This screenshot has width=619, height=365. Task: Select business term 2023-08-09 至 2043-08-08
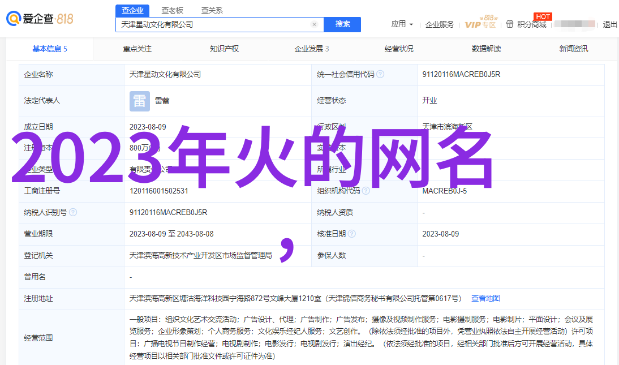pos(171,234)
